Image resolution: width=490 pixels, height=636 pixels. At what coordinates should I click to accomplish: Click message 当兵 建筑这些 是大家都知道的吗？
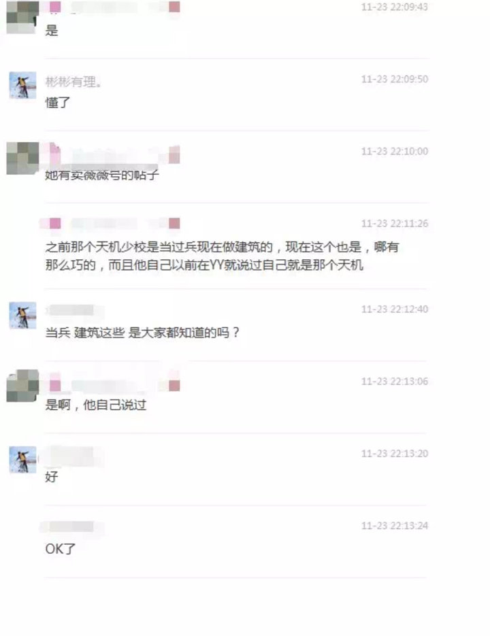142,333
